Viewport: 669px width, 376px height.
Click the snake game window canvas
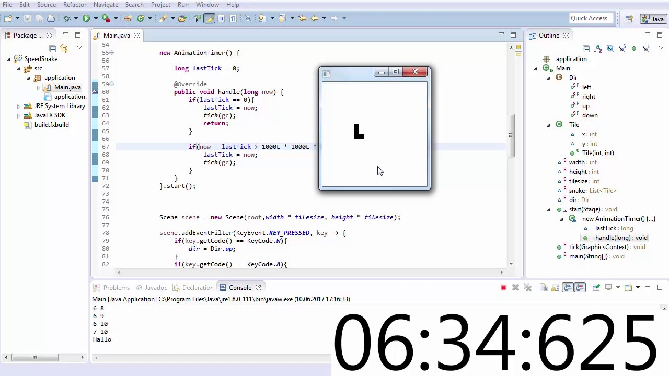click(375, 134)
